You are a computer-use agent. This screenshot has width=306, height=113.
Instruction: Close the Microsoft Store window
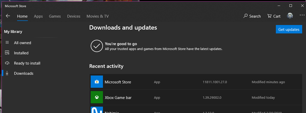tap(302, 6)
